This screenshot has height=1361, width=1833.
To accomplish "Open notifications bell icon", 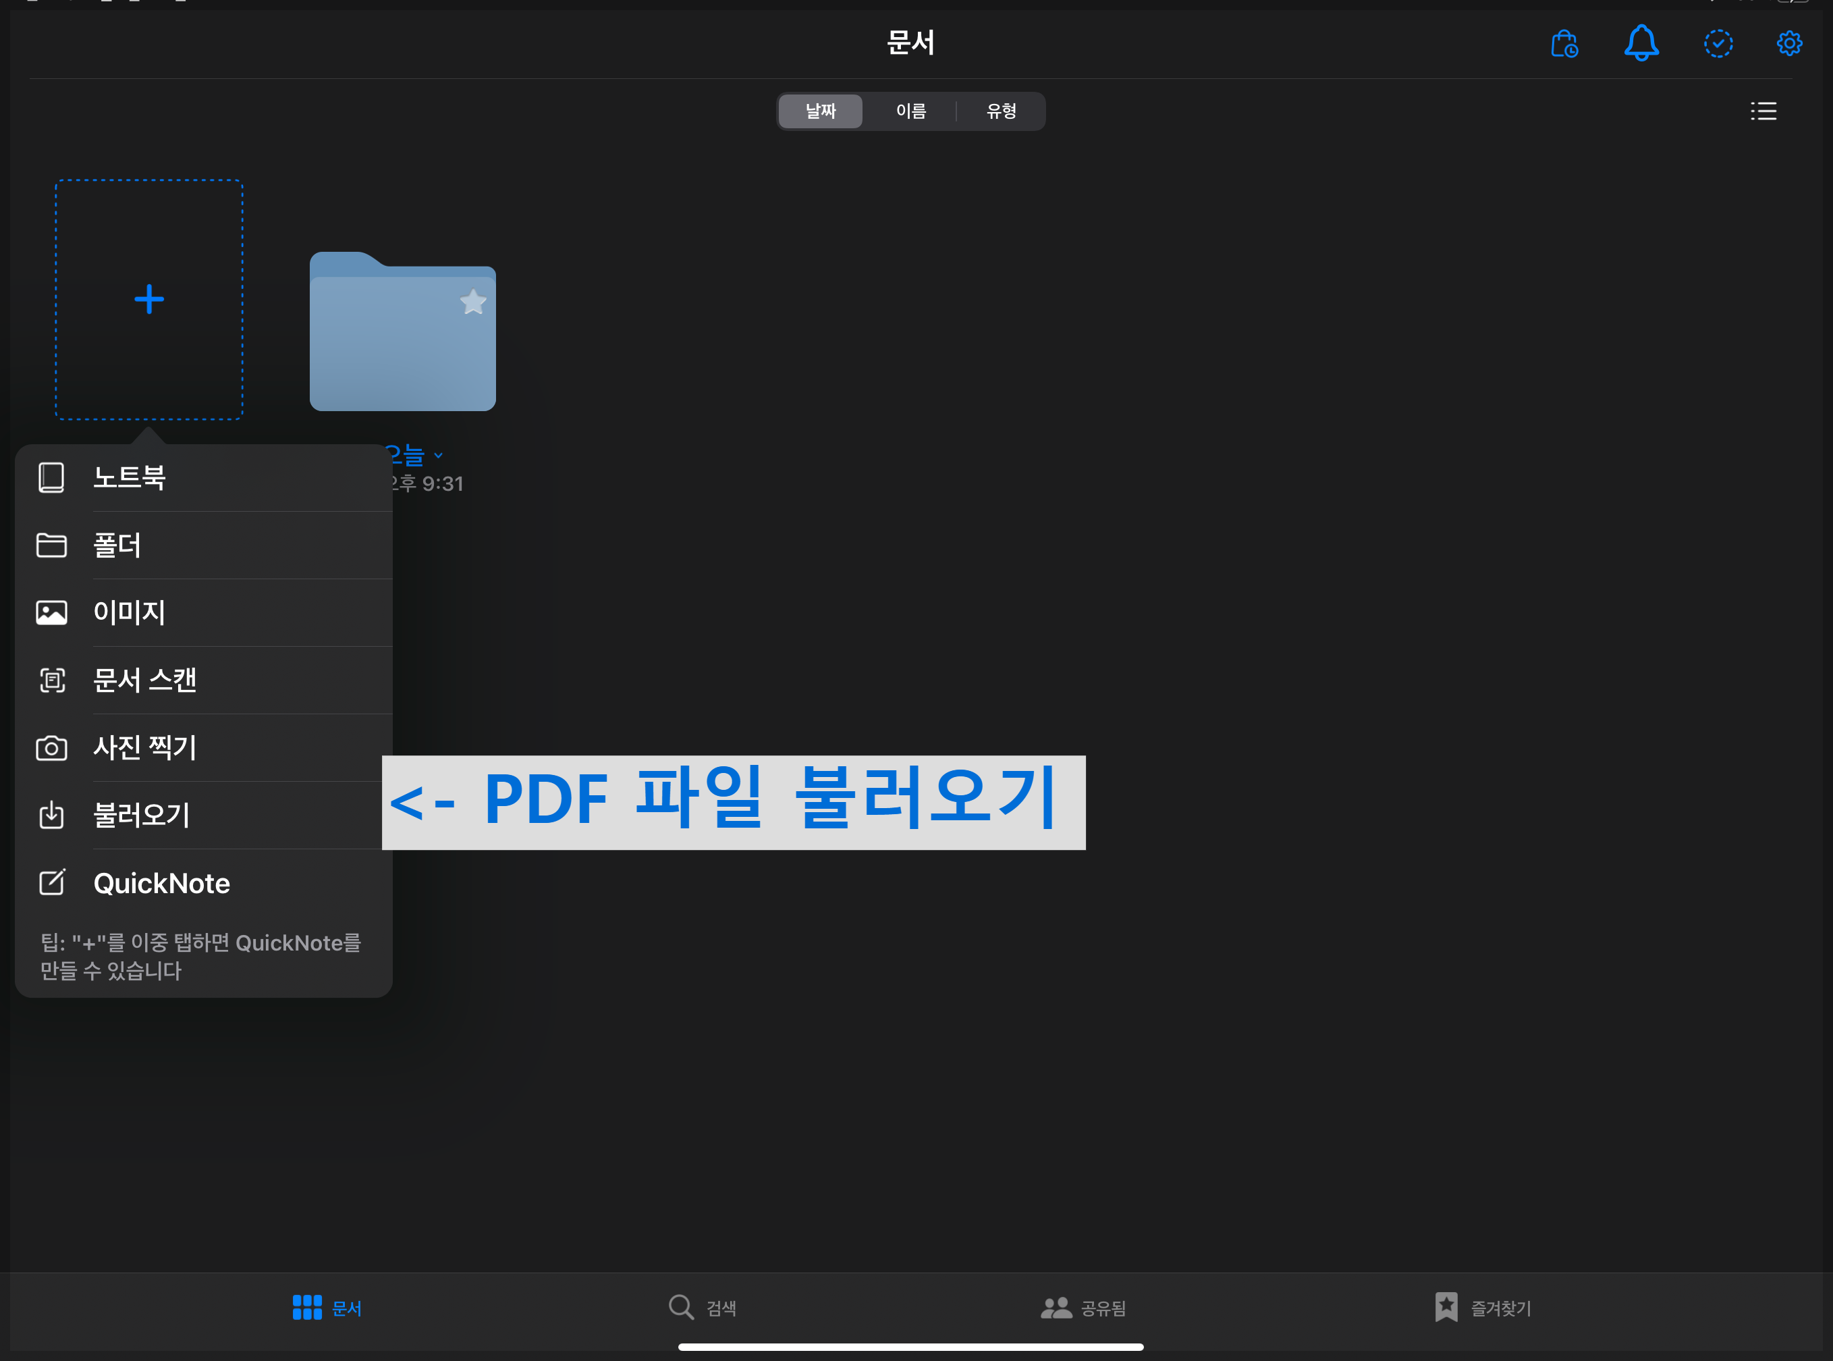I will coord(1641,43).
